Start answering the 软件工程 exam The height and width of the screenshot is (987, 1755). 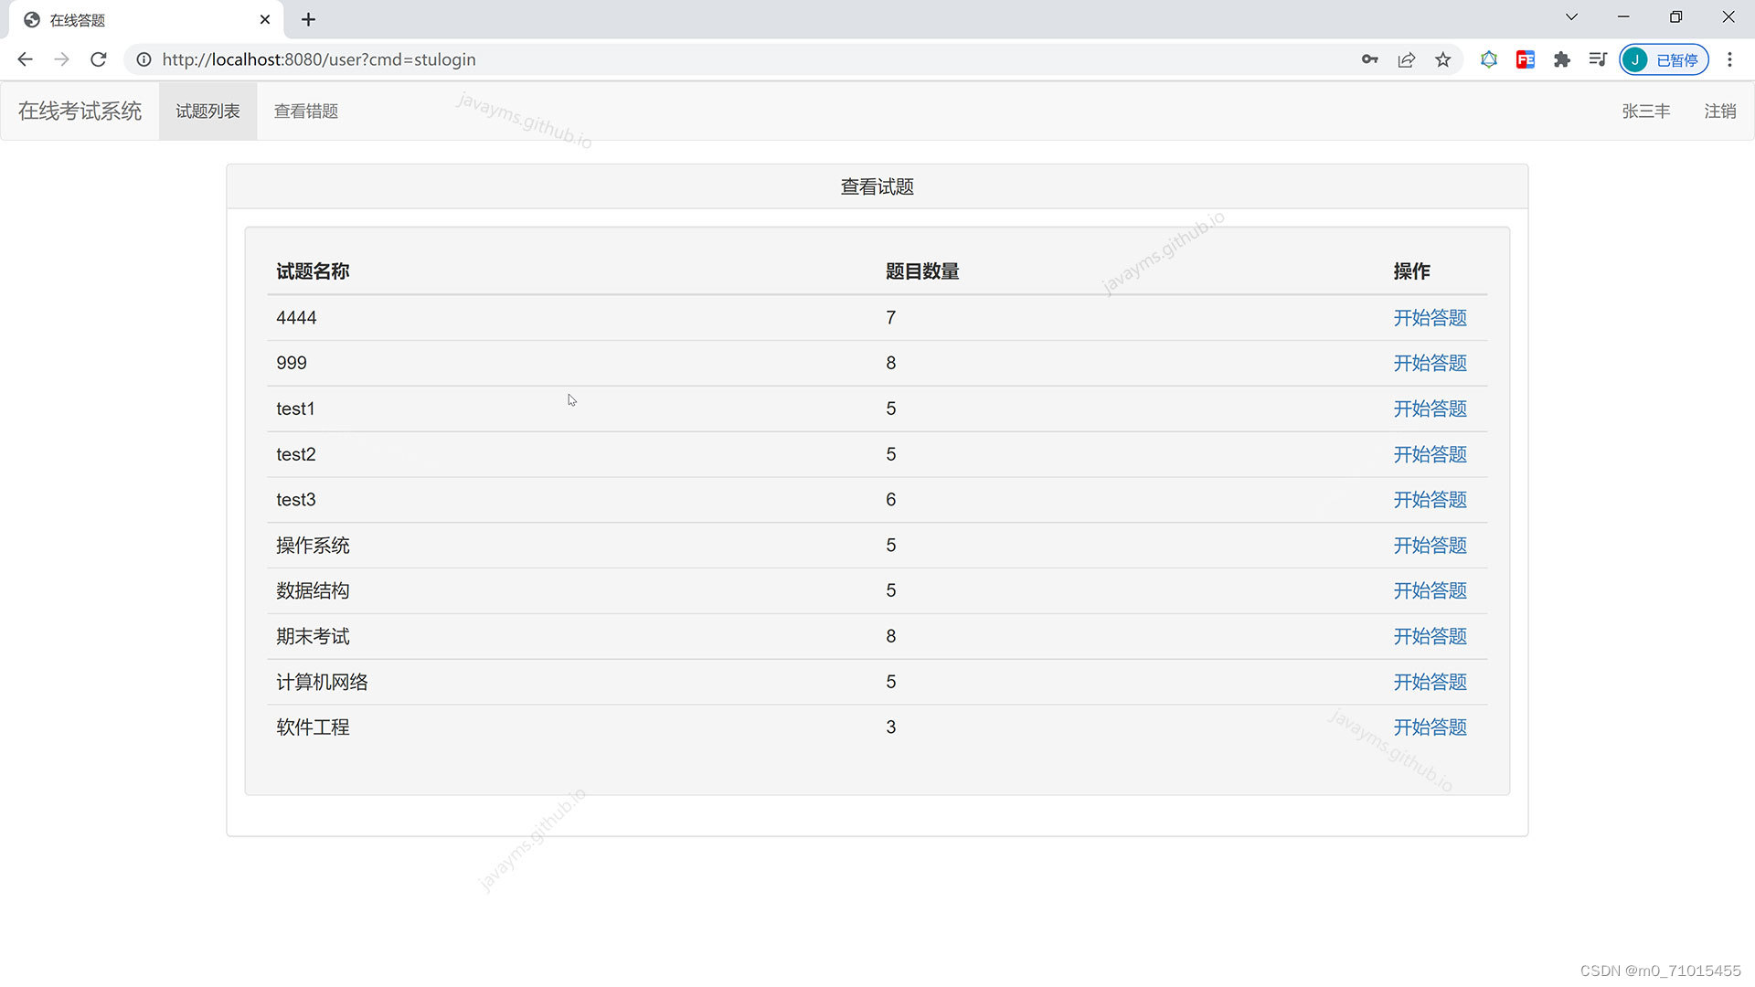1430,727
